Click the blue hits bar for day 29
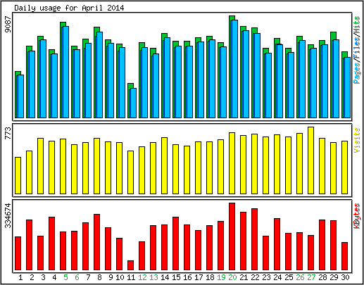Image resolution: width=364 pixels, height=285 pixels. (336, 79)
